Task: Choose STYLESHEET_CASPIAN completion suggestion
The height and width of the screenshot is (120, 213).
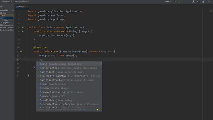Action: click(69, 76)
